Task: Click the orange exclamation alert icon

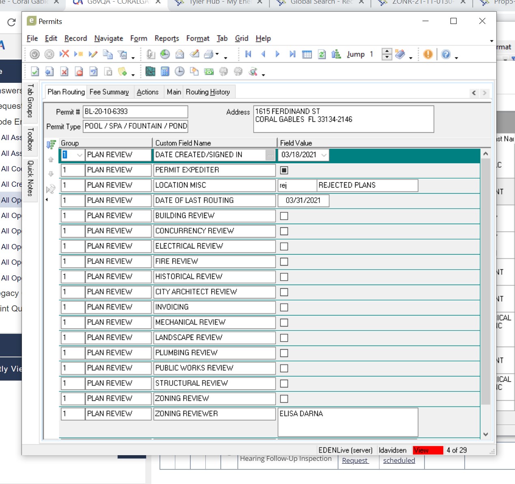Action: pos(428,54)
